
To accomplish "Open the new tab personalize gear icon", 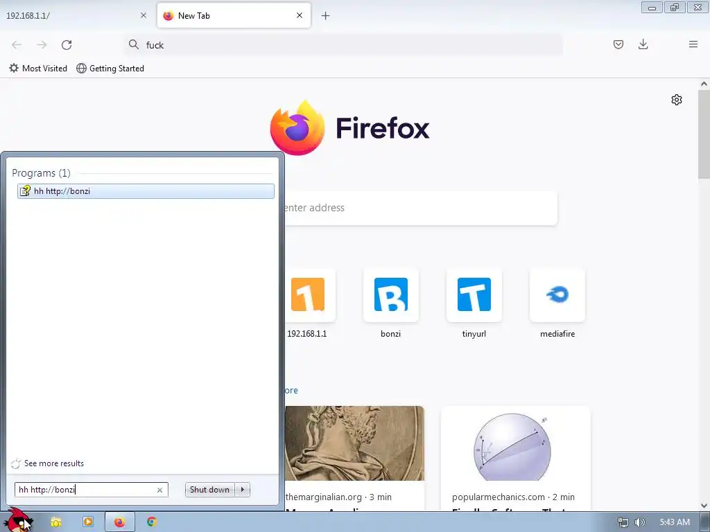I will pos(677,100).
